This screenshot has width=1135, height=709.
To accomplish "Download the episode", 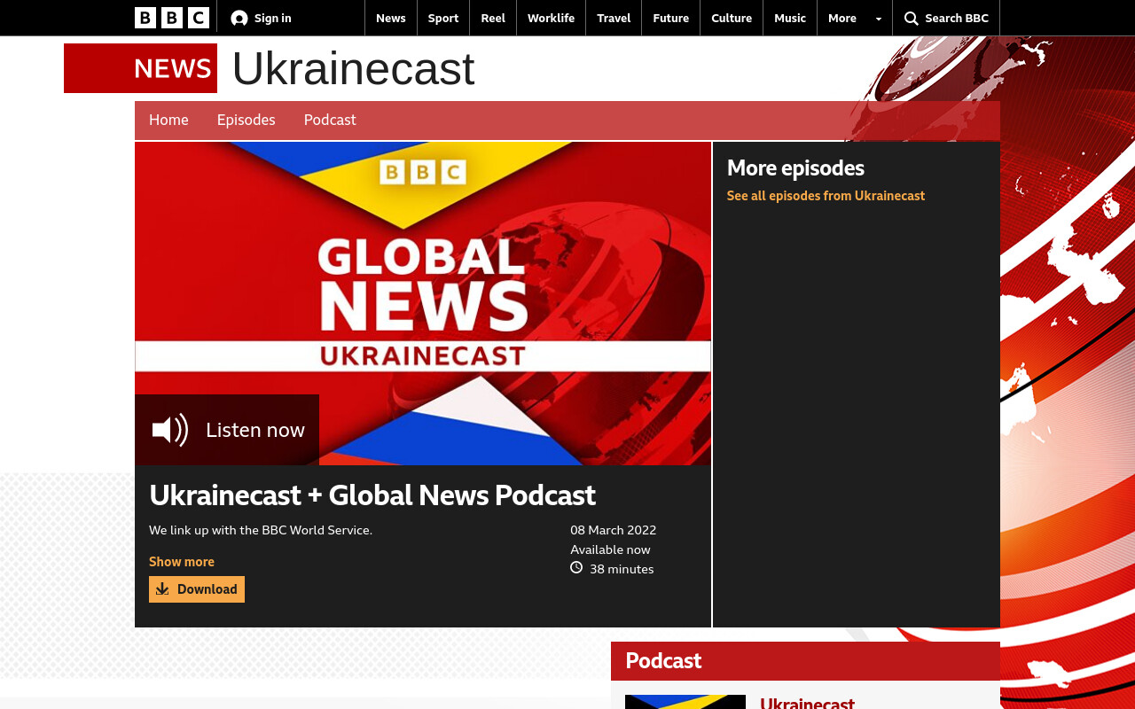I will pos(197,589).
